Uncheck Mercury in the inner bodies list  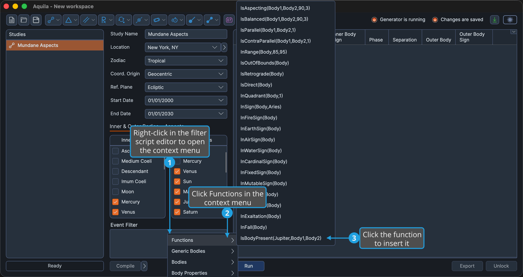116,202
